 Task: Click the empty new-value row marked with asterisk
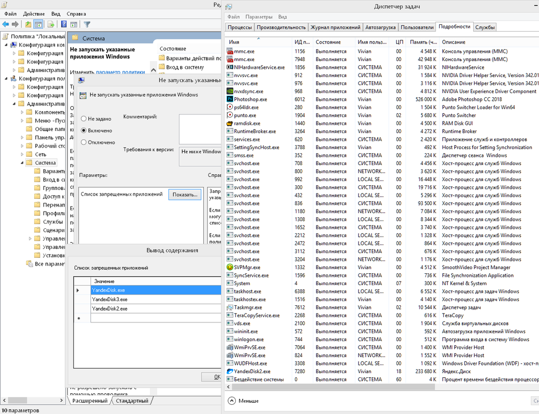(x=156, y=318)
